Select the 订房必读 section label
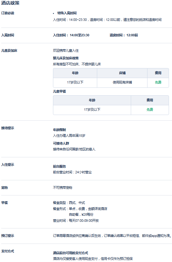The width and height of the screenshot is (172, 262). pos(8,13)
